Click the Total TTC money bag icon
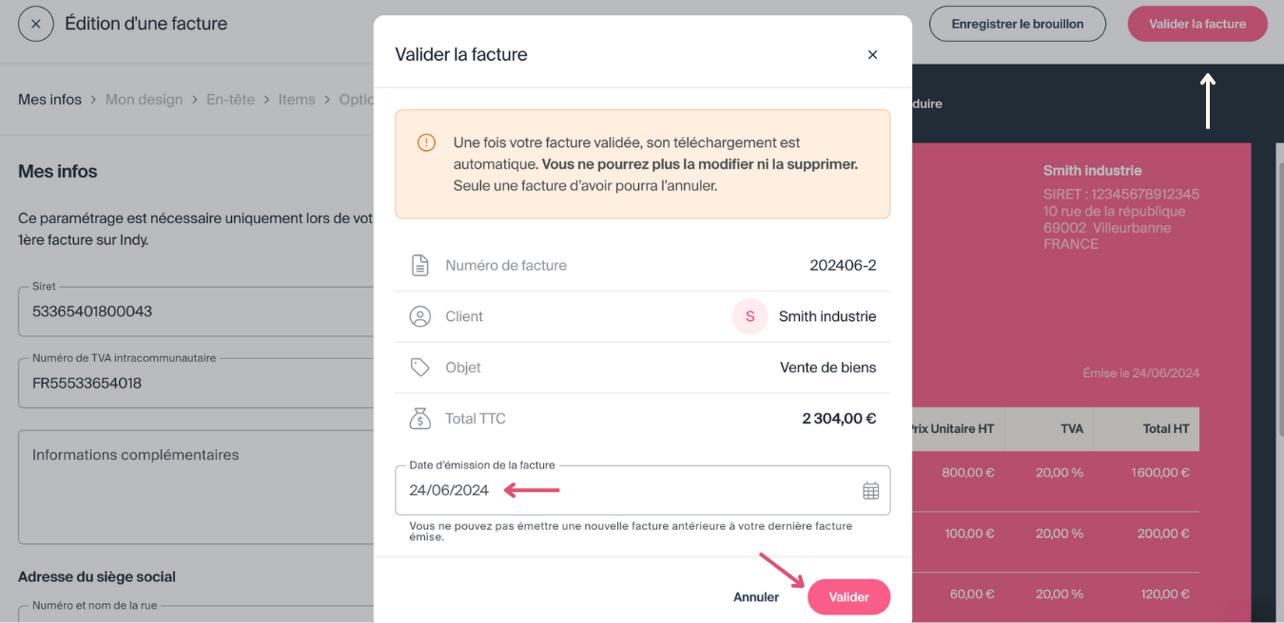This screenshot has width=1284, height=623. point(419,419)
